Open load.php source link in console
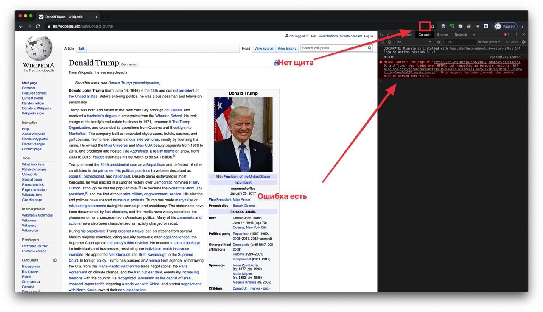The width and height of the screenshot is (543, 312). tap(485, 48)
